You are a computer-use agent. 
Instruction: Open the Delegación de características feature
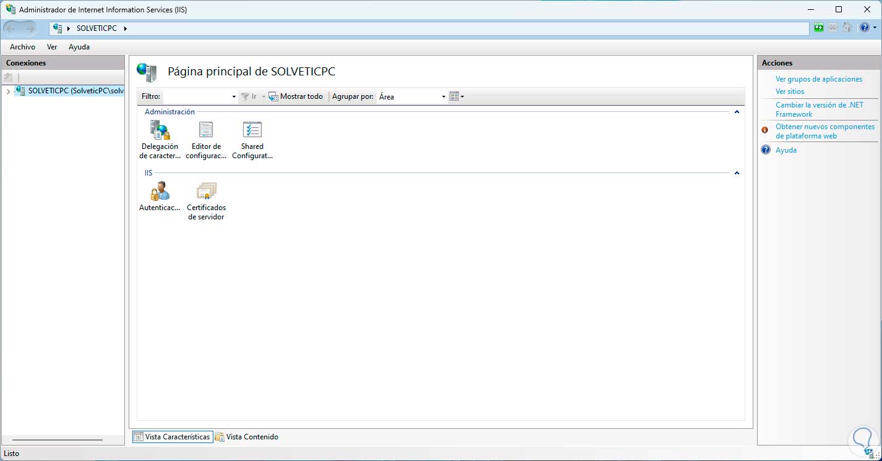coord(160,140)
